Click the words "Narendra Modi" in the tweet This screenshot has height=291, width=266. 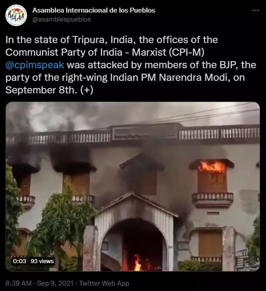(193, 78)
